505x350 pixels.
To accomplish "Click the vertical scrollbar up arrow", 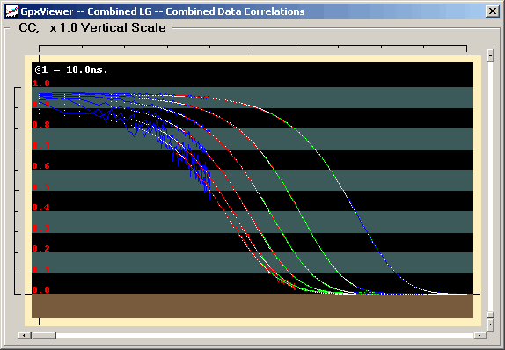I will pos(490,55).
